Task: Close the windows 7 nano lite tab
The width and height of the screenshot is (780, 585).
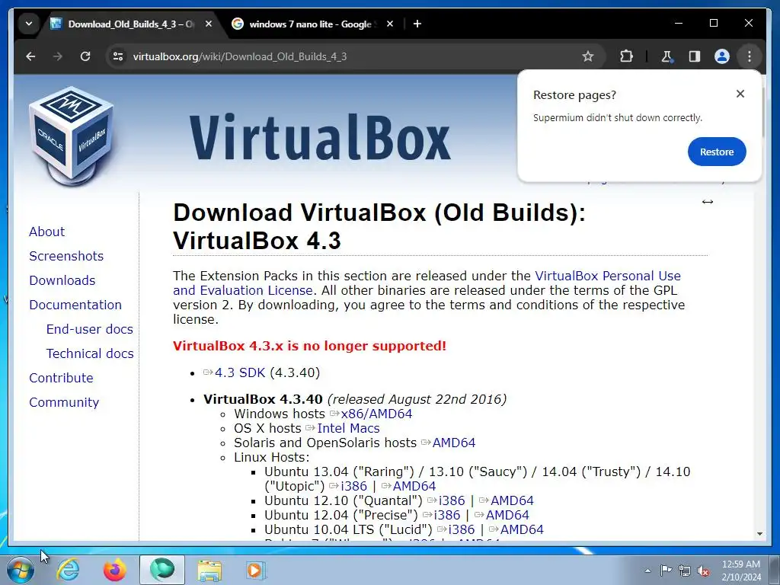Action: click(390, 24)
